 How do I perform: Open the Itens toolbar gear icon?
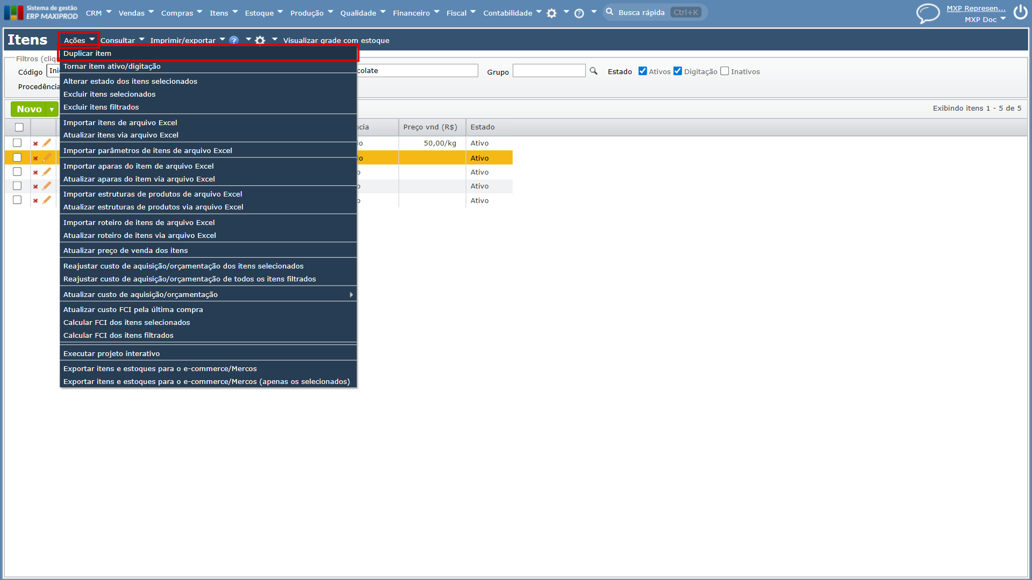pos(260,40)
